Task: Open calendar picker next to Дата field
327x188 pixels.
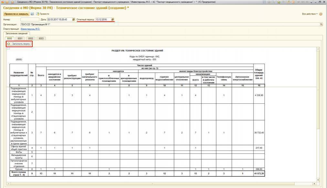Action: [74, 19]
